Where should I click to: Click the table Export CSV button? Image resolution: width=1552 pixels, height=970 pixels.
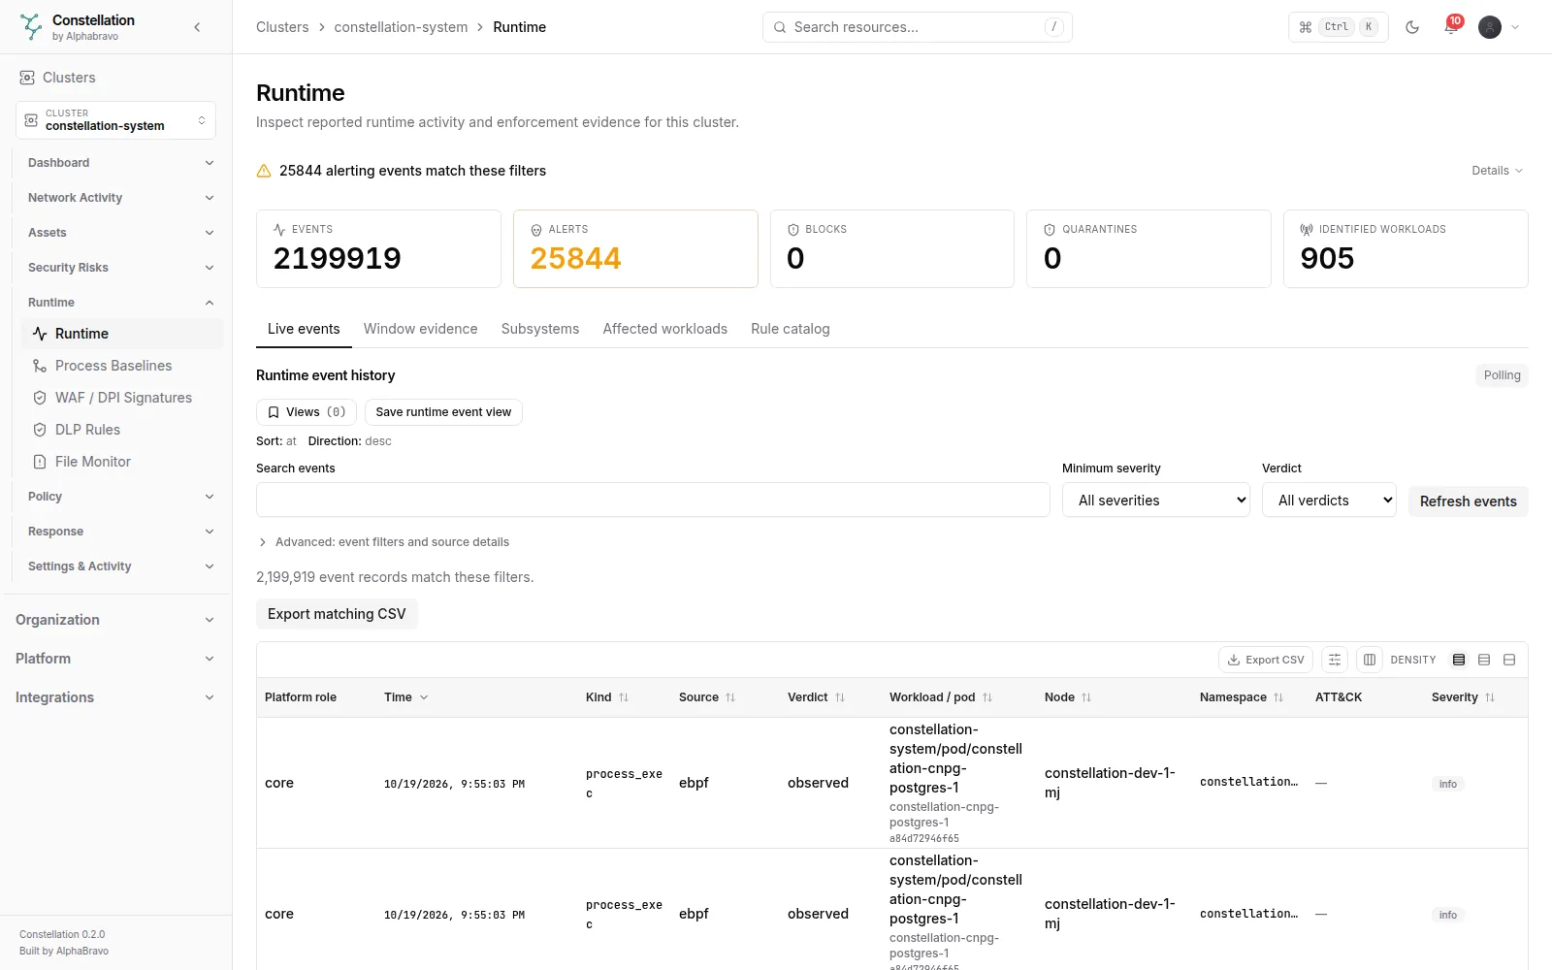(1266, 660)
